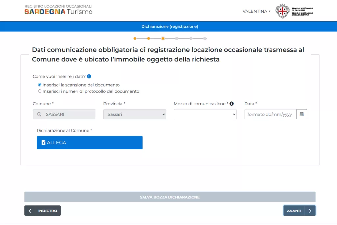The height and width of the screenshot is (225, 337).
Task: Click the active orange progress step dot
Action: click(x=163, y=38)
